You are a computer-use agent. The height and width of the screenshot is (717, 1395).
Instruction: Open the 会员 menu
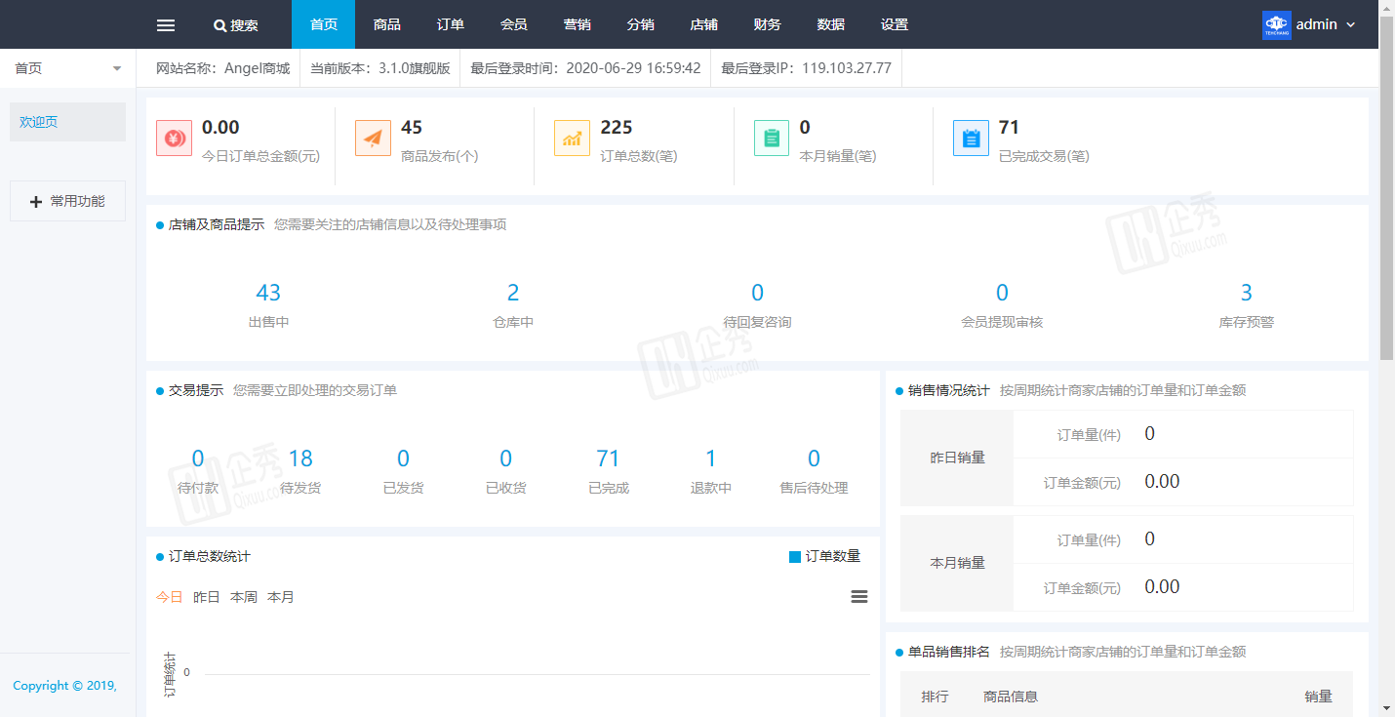pyautogui.click(x=513, y=24)
